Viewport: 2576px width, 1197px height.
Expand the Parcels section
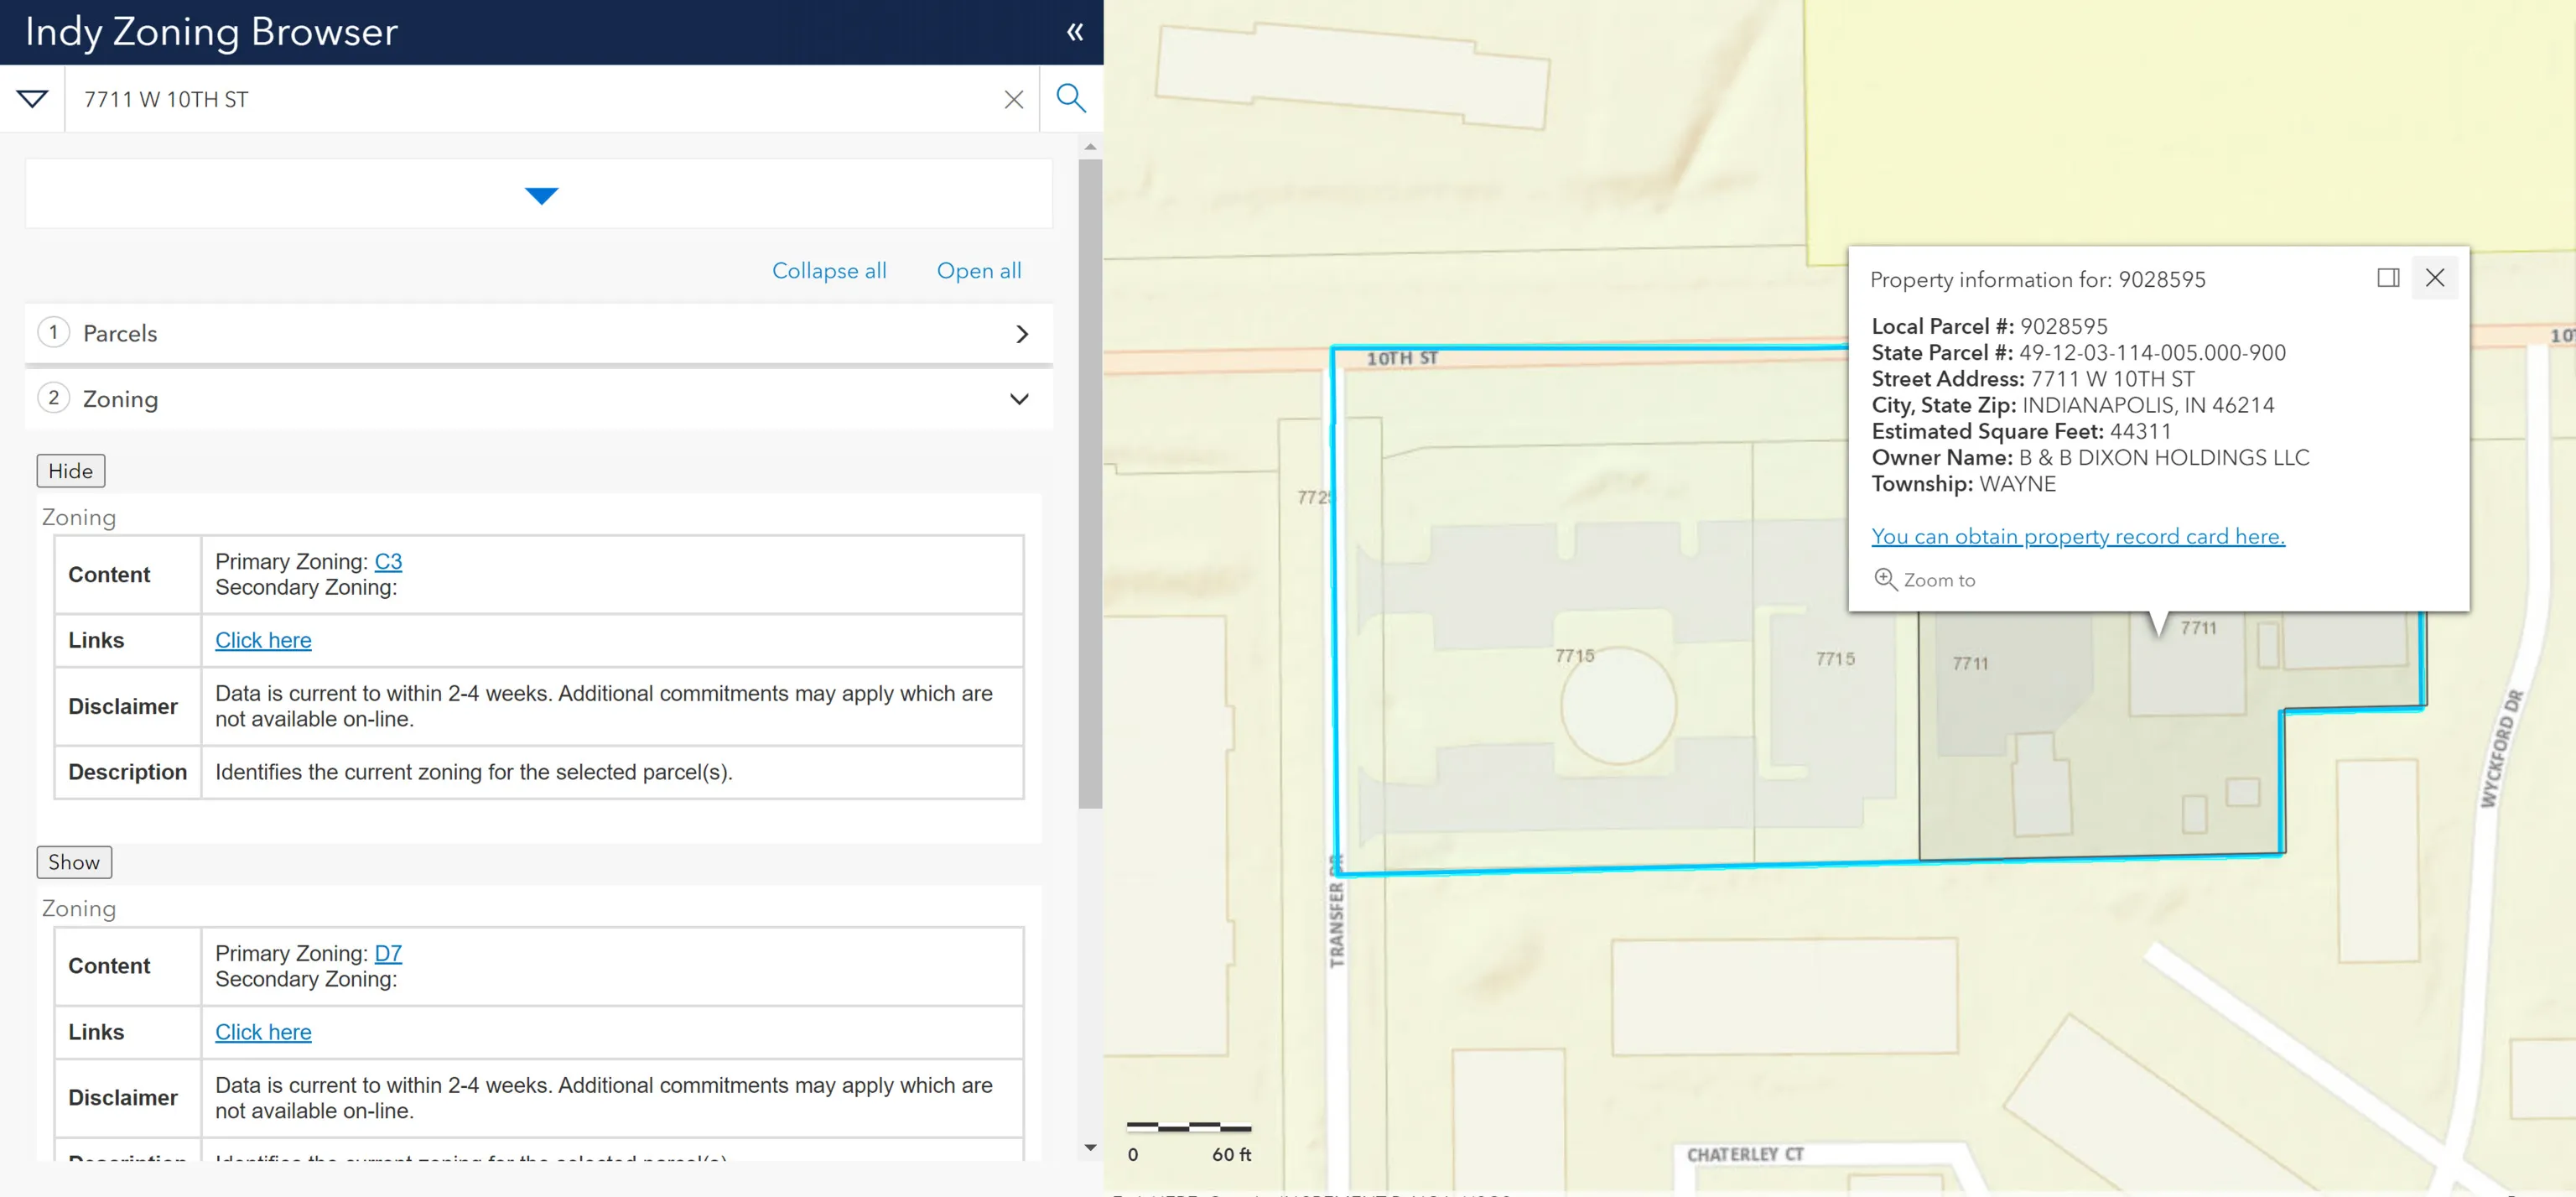coord(1021,334)
